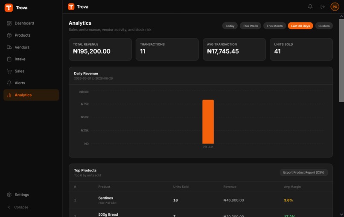Select Analytics in sidebar
This screenshot has height=217, width=344.
31,95
